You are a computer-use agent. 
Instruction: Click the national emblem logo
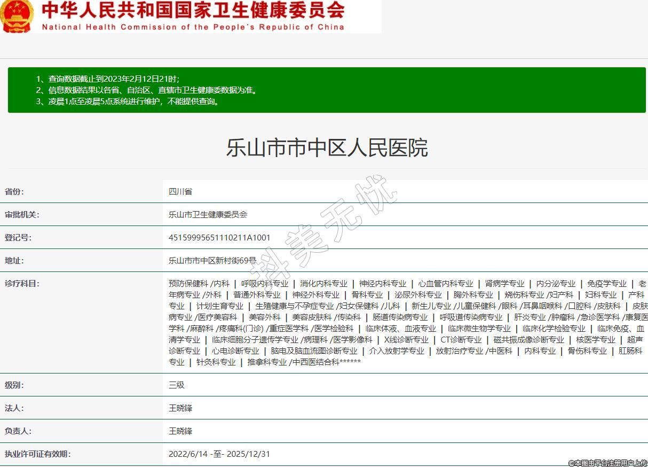click(x=17, y=16)
